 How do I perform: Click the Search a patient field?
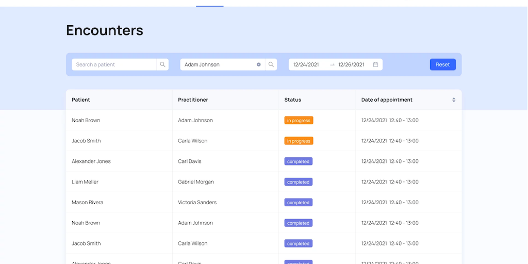point(114,64)
